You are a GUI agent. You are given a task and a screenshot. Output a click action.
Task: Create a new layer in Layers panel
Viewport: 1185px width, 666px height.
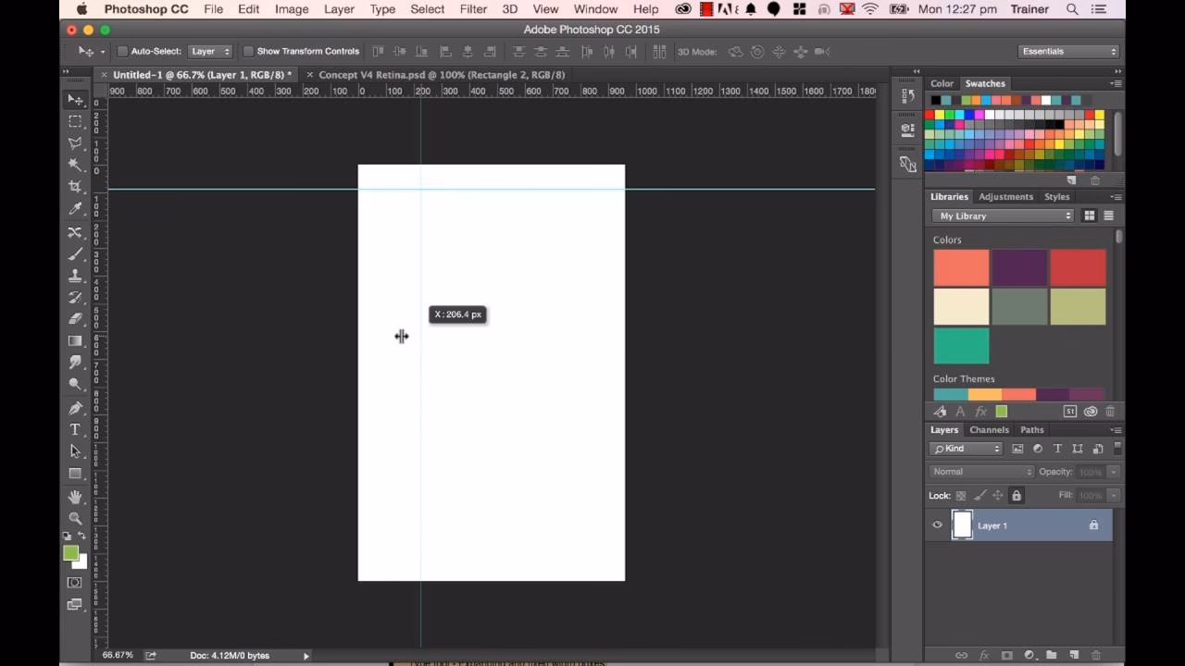(x=1071, y=653)
